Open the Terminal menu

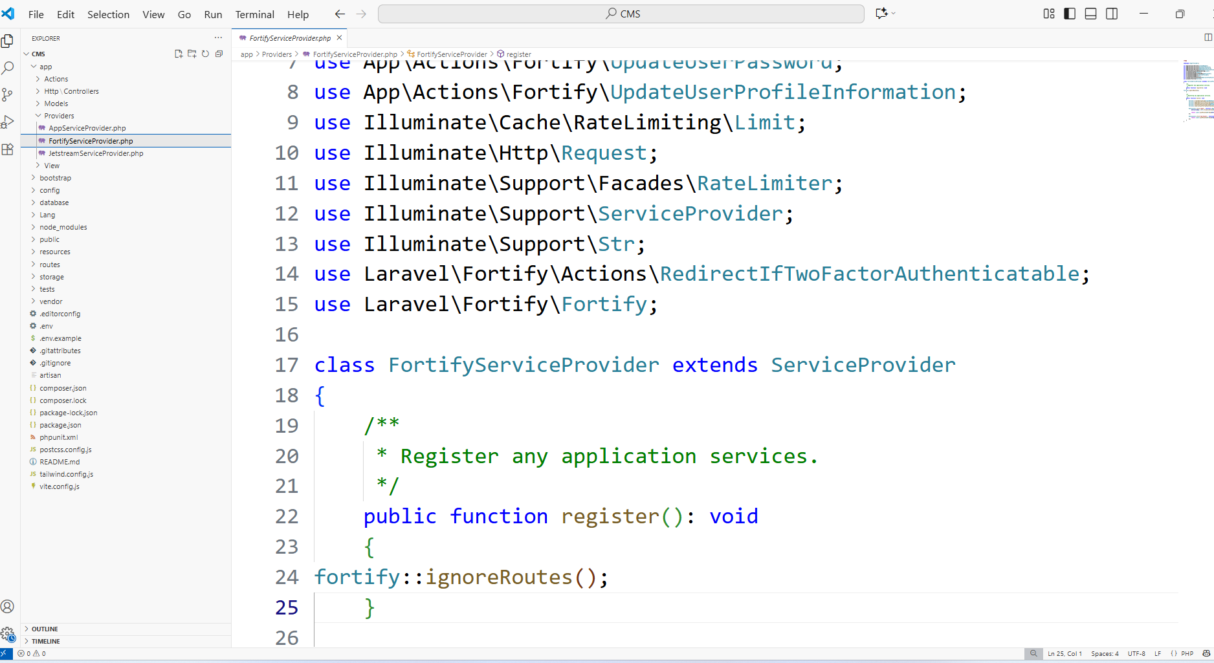(254, 14)
